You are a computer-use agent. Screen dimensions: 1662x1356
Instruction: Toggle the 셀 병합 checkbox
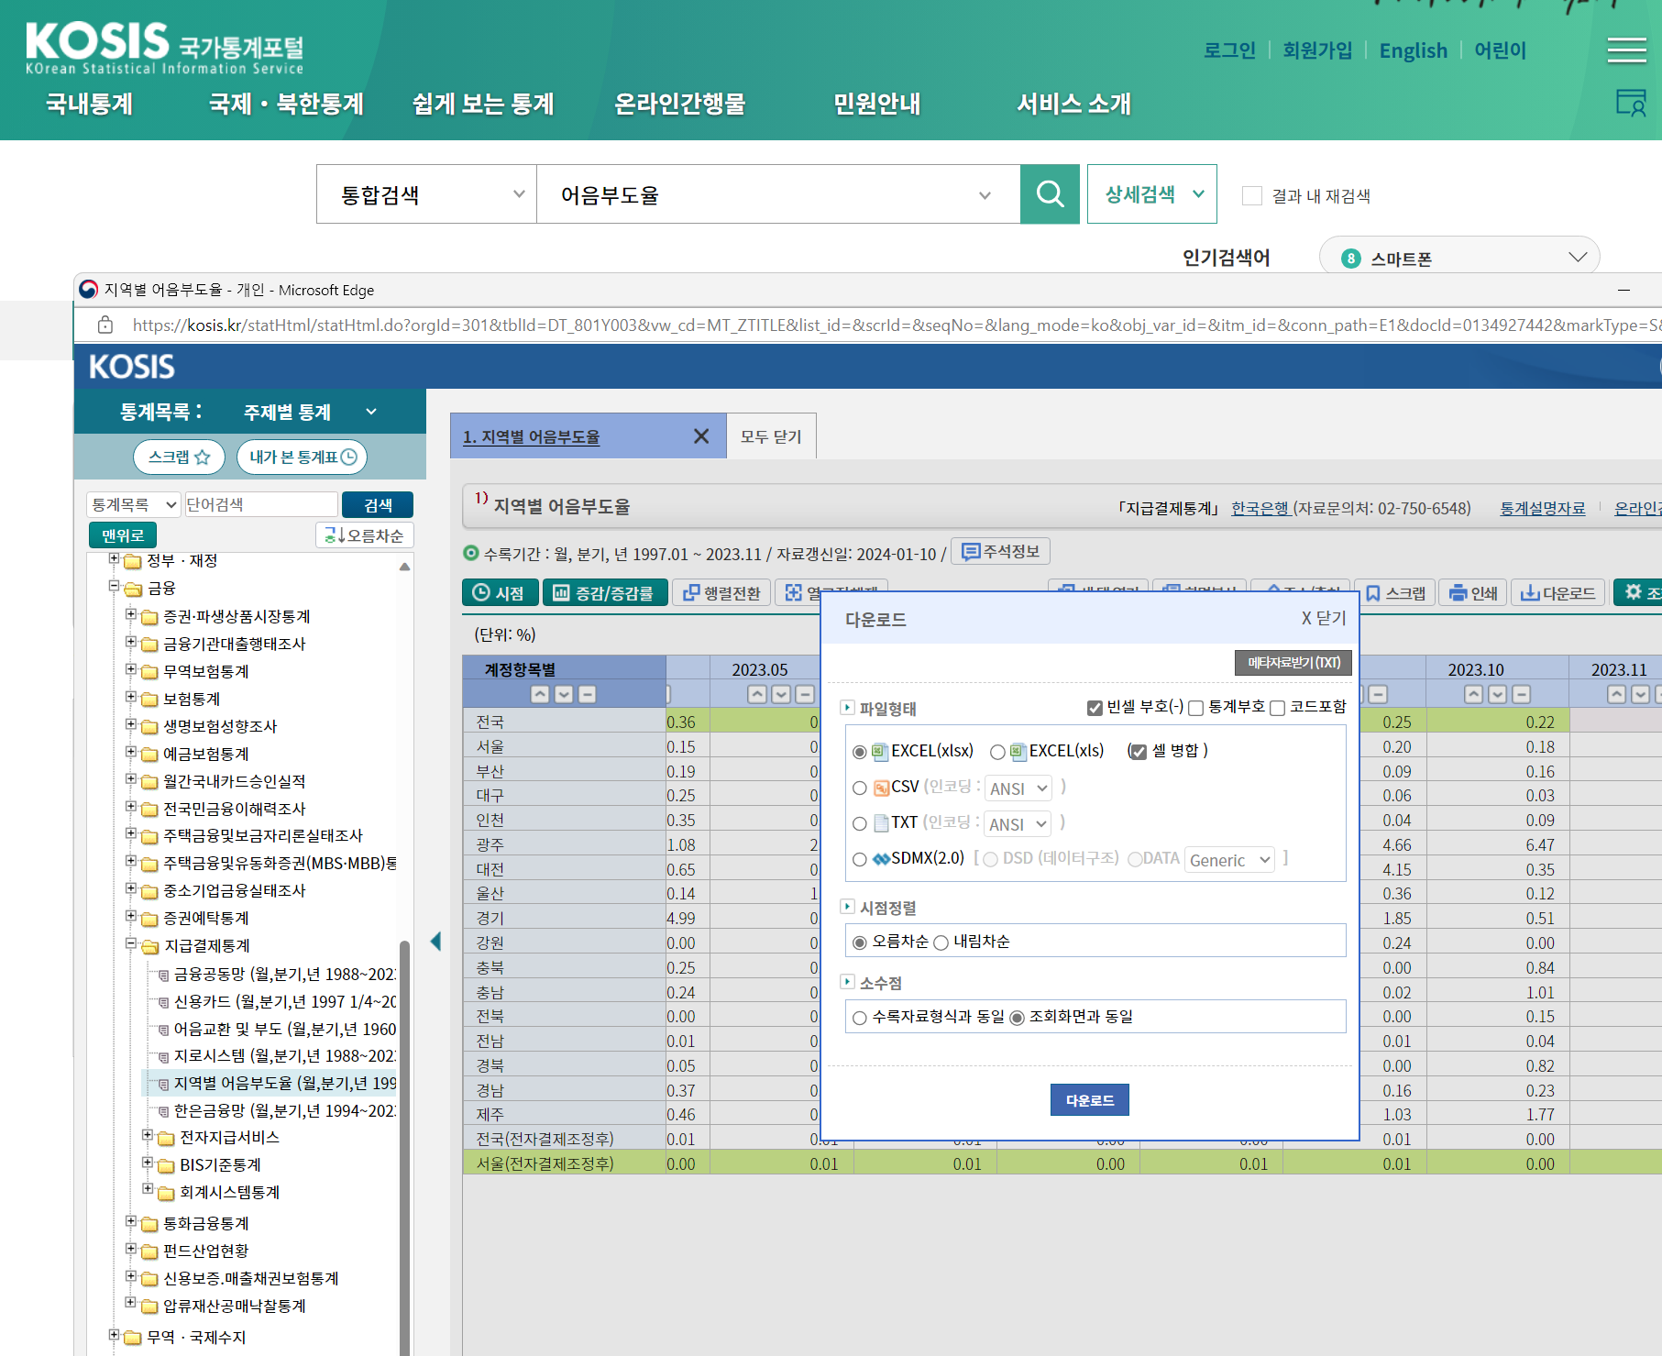[1138, 752]
